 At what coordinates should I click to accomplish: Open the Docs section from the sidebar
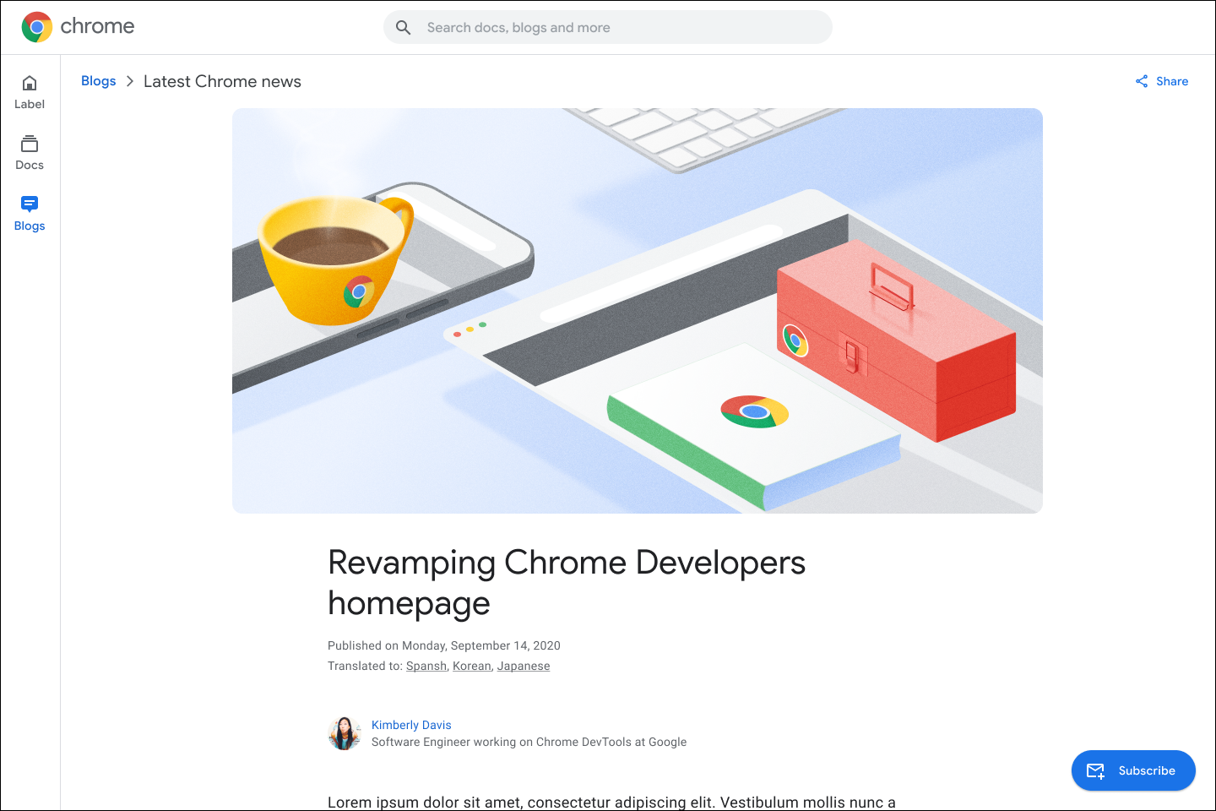pos(29,144)
